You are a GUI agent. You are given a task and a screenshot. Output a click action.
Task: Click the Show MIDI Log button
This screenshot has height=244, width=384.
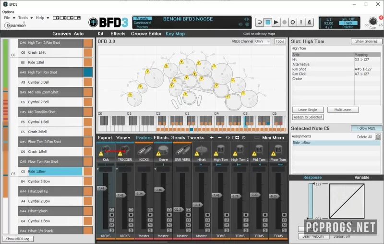[18, 239]
